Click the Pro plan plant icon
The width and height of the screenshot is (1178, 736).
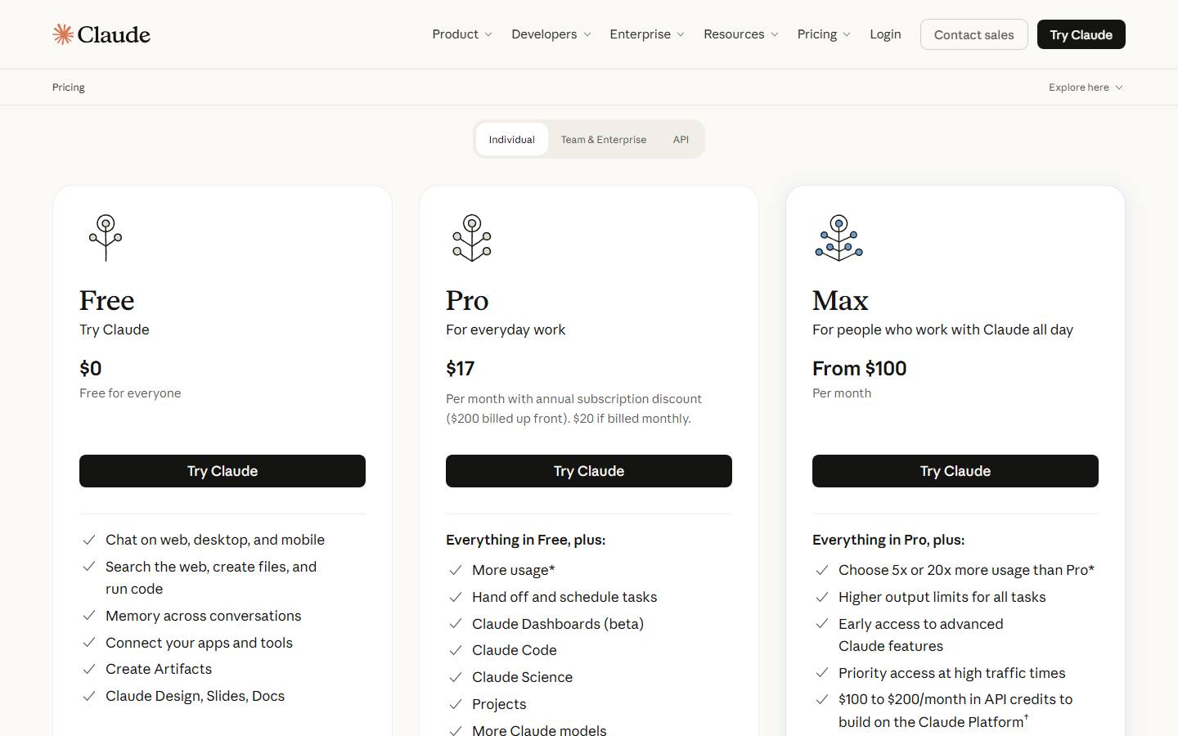tap(472, 238)
